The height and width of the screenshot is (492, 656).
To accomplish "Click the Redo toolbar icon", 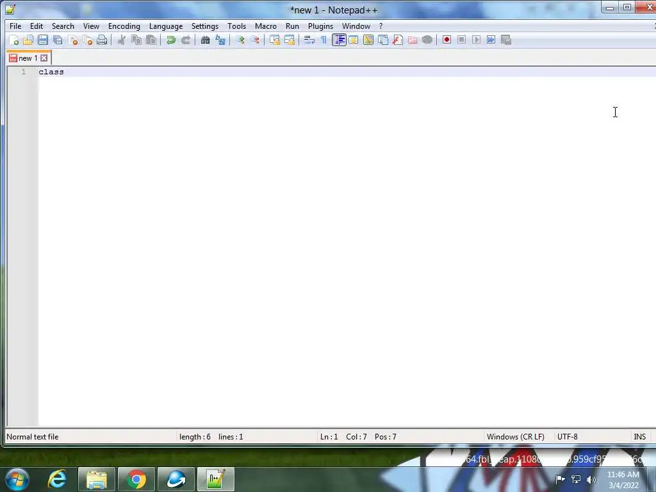I will tap(186, 40).
